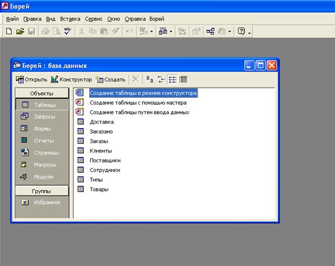The height and width of the screenshot is (266, 335).
Task: Click the Paste clipboard icon
Action: (104, 31)
